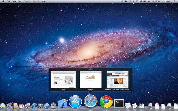This screenshot has width=178, height=111.
Task: Launch iTunes from the dock
Action: tap(34, 106)
